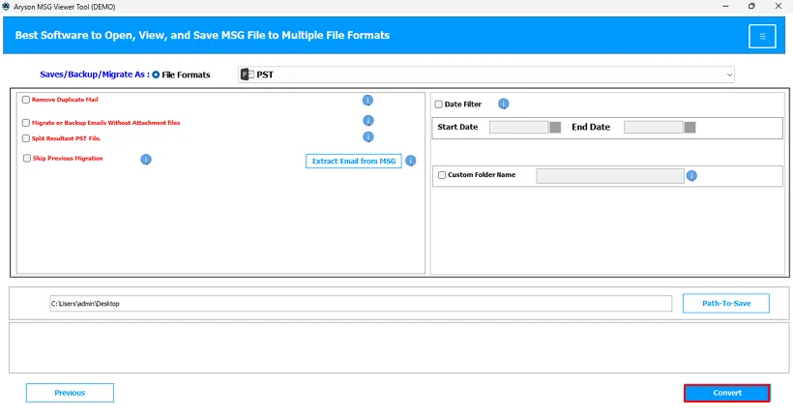
Task: Turn on the Date Filter checkbox
Action: 438,104
